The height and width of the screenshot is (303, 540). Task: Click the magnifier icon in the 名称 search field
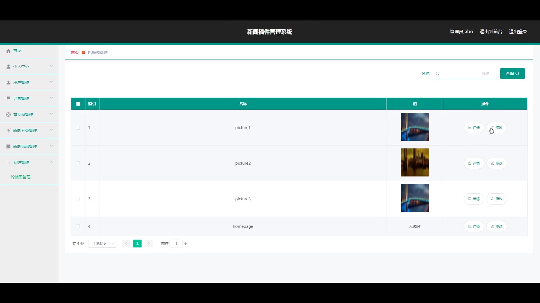point(438,74)
